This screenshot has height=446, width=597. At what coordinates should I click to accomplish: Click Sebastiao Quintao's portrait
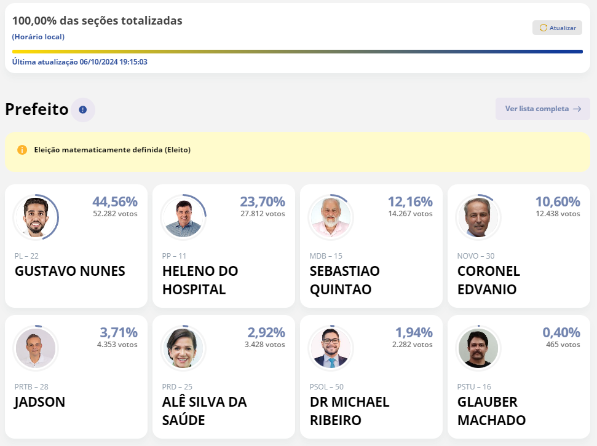[x=331, y=217]
